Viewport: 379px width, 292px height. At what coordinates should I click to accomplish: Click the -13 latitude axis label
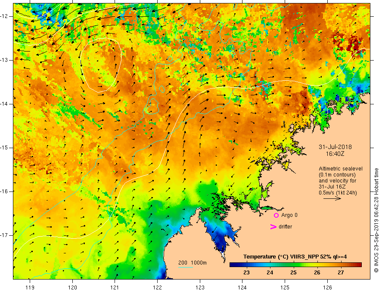point(4,60)
